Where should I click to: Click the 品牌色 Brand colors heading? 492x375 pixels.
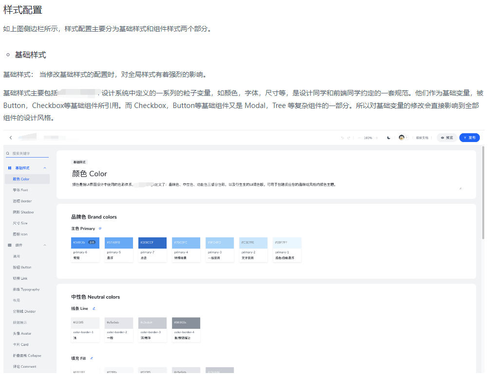click(x=94, y=217)
